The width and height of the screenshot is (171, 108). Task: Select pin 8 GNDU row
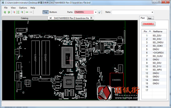(154, 60)
